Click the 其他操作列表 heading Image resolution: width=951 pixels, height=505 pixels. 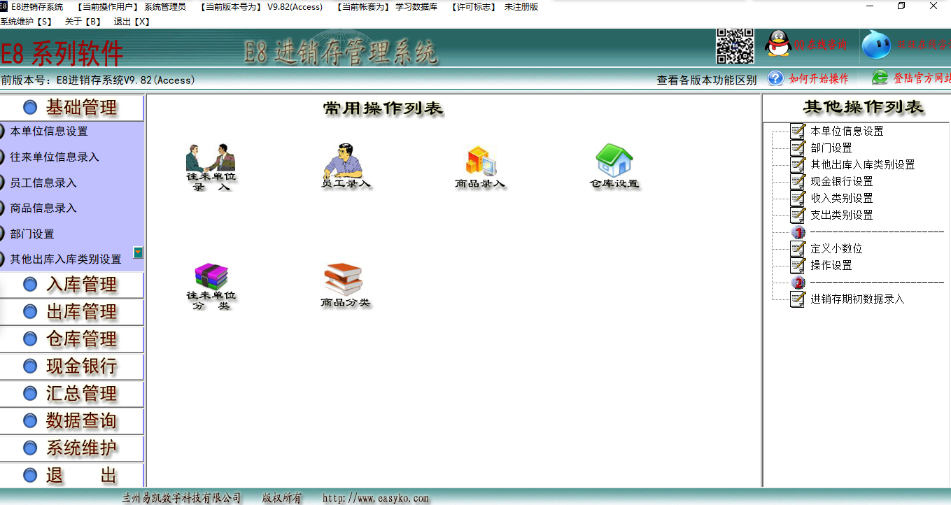click(864, 107)
